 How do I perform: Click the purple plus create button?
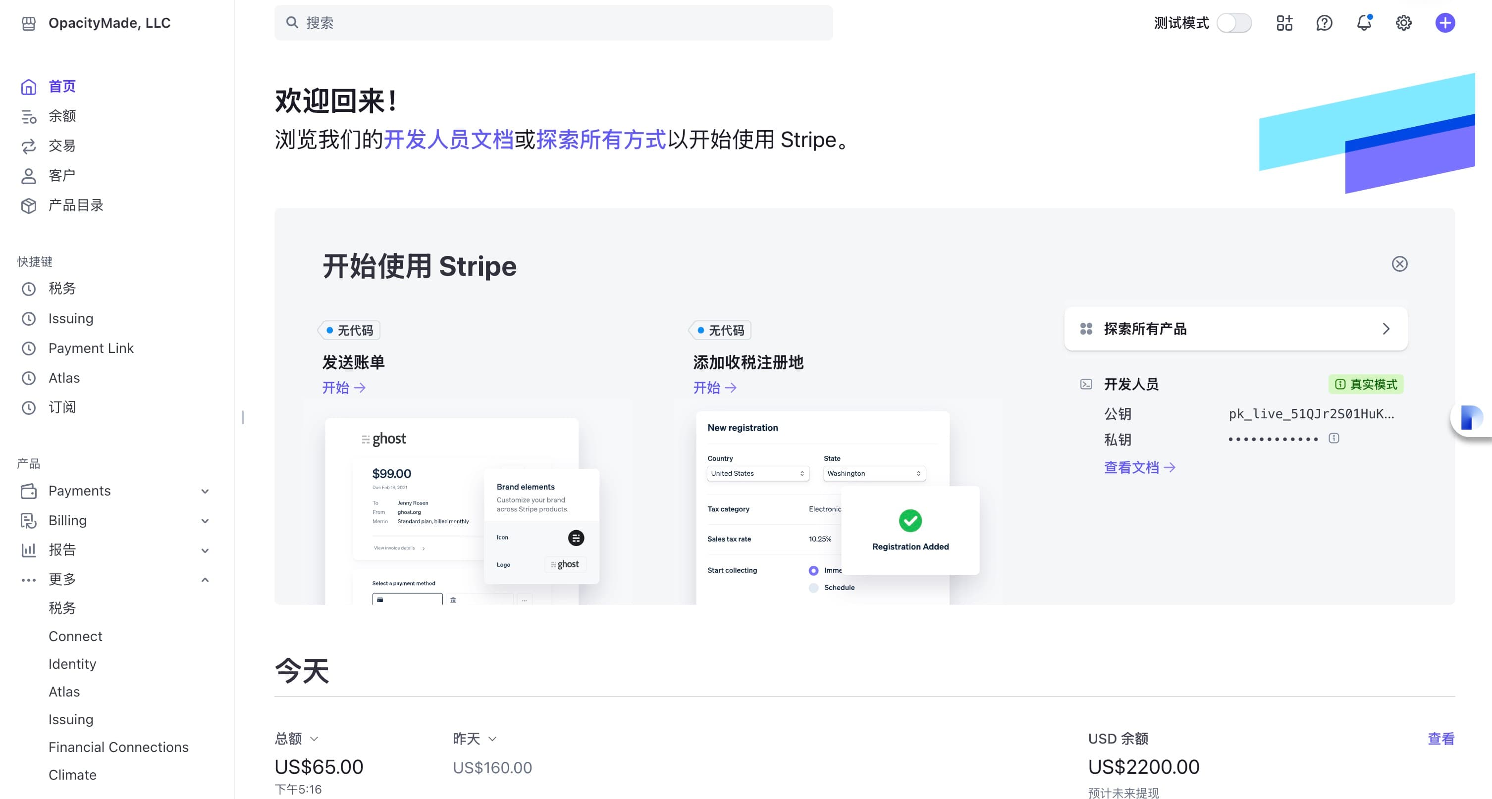pyautogui.click(x=1445, y=23)
